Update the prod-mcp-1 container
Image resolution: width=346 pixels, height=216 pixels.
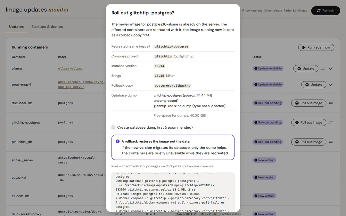pyautogui.click(x=314, y=84)
